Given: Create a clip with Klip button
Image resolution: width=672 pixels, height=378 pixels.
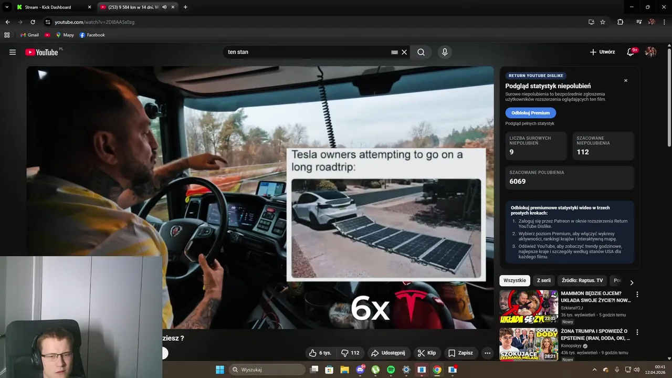Looking at the screenshot, I should [427, 353].
